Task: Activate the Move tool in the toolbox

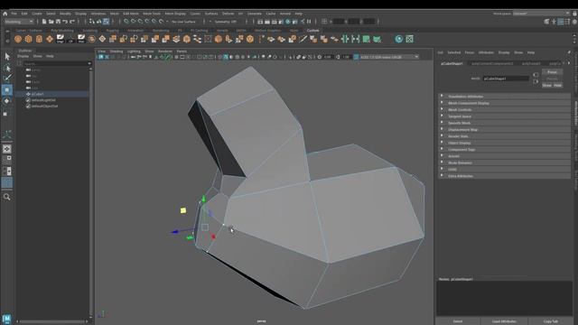Action: (x=7, y=89)
